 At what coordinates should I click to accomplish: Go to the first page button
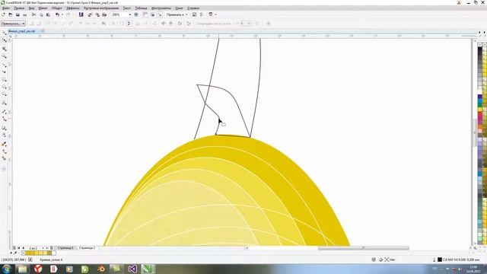(x=18, y=248)
